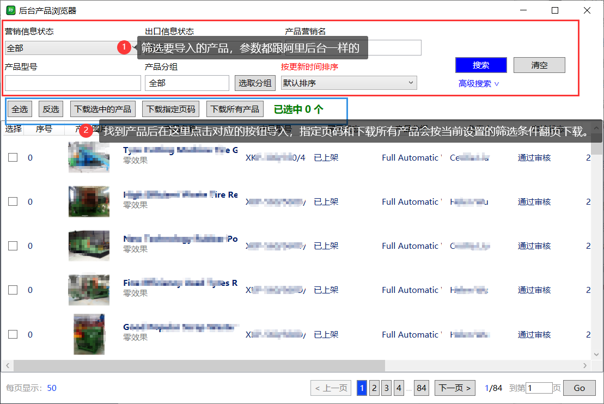
Task: Click the last visible product thumbnail
Action: click(x=89, y=334)
